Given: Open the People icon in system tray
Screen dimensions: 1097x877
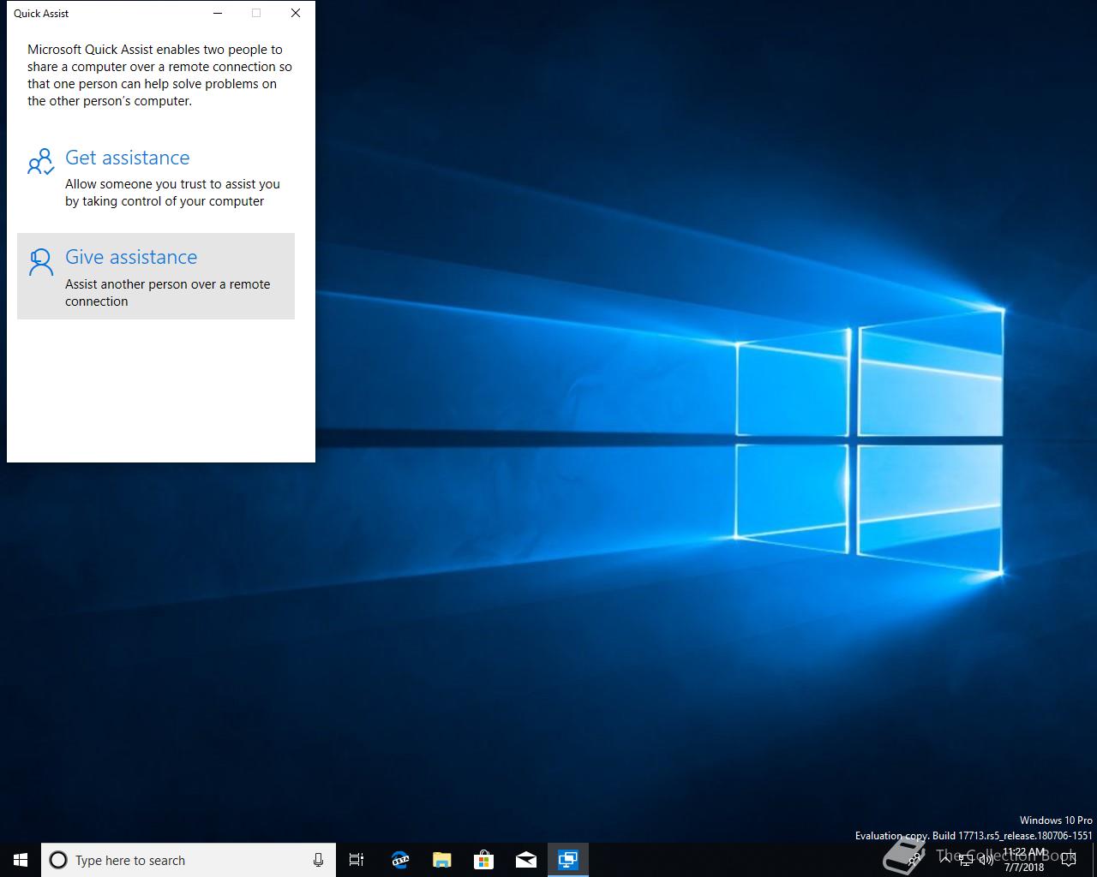Looking at the screenshot, I should tap(915, 860).
